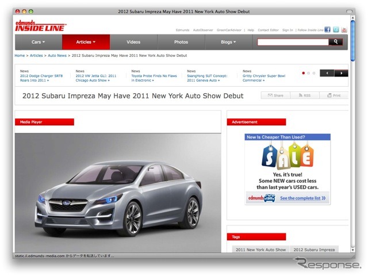Select the second carousel page dot
368x276 pixels.
(309, 73)
